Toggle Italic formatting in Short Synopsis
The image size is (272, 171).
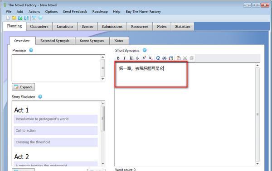click(124, 58)
